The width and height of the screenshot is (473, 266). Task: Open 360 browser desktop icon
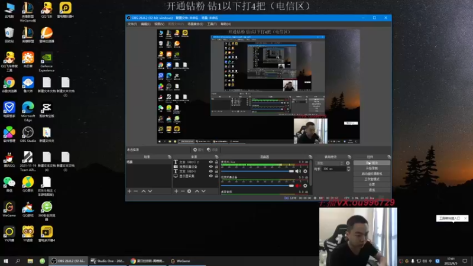[47, 211]
